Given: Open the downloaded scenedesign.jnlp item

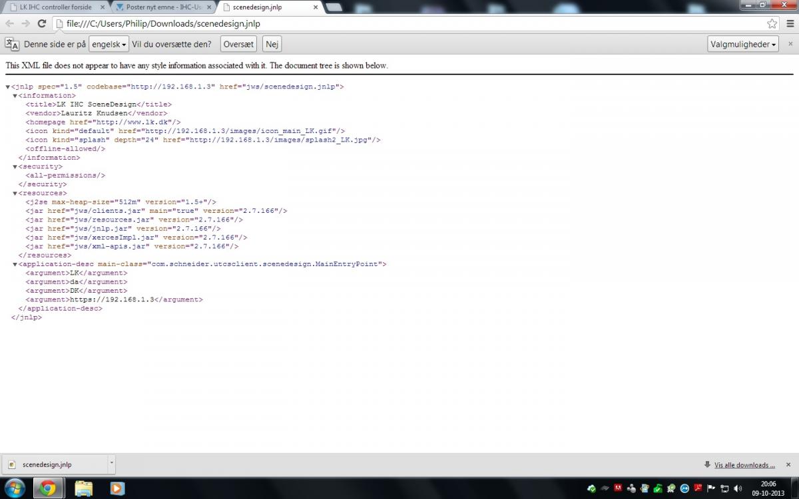Looking at the screenshot, I should pyautogui.click(x=55, y=464).
